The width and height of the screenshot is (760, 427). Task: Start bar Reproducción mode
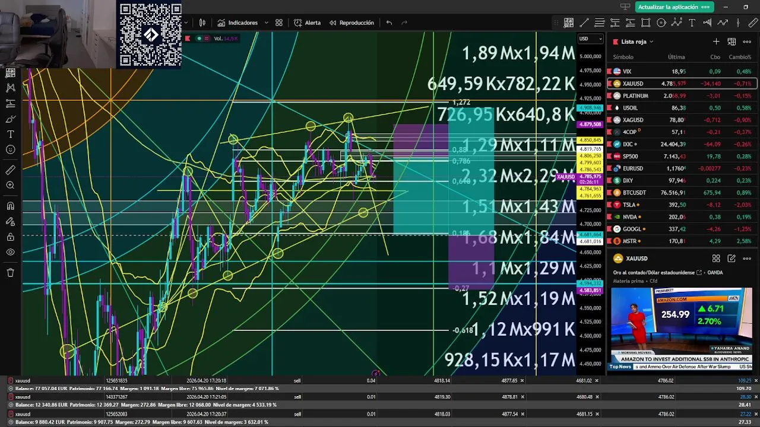(351, 23)
